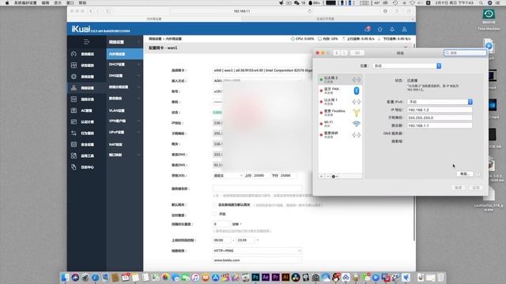Click the red-badged alert icon in iKuai header
Screen dimensions: 506x284
(x=368, y=28)
